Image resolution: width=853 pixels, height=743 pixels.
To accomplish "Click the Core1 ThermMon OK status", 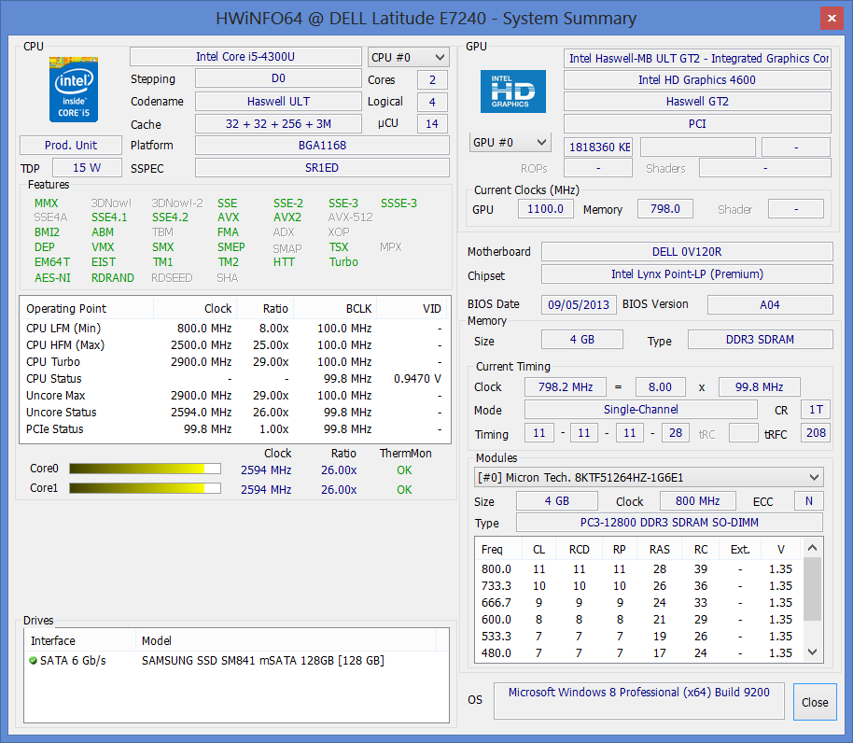I will (404, 489).
